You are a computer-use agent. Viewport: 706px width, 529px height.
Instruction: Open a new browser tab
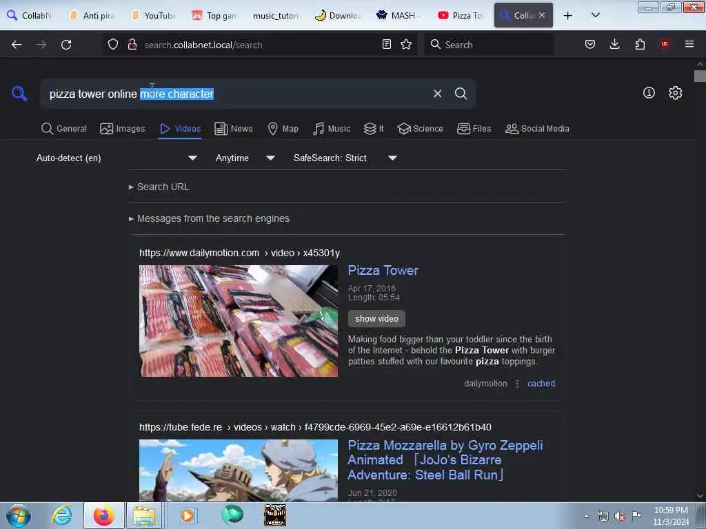click(568, 16)
